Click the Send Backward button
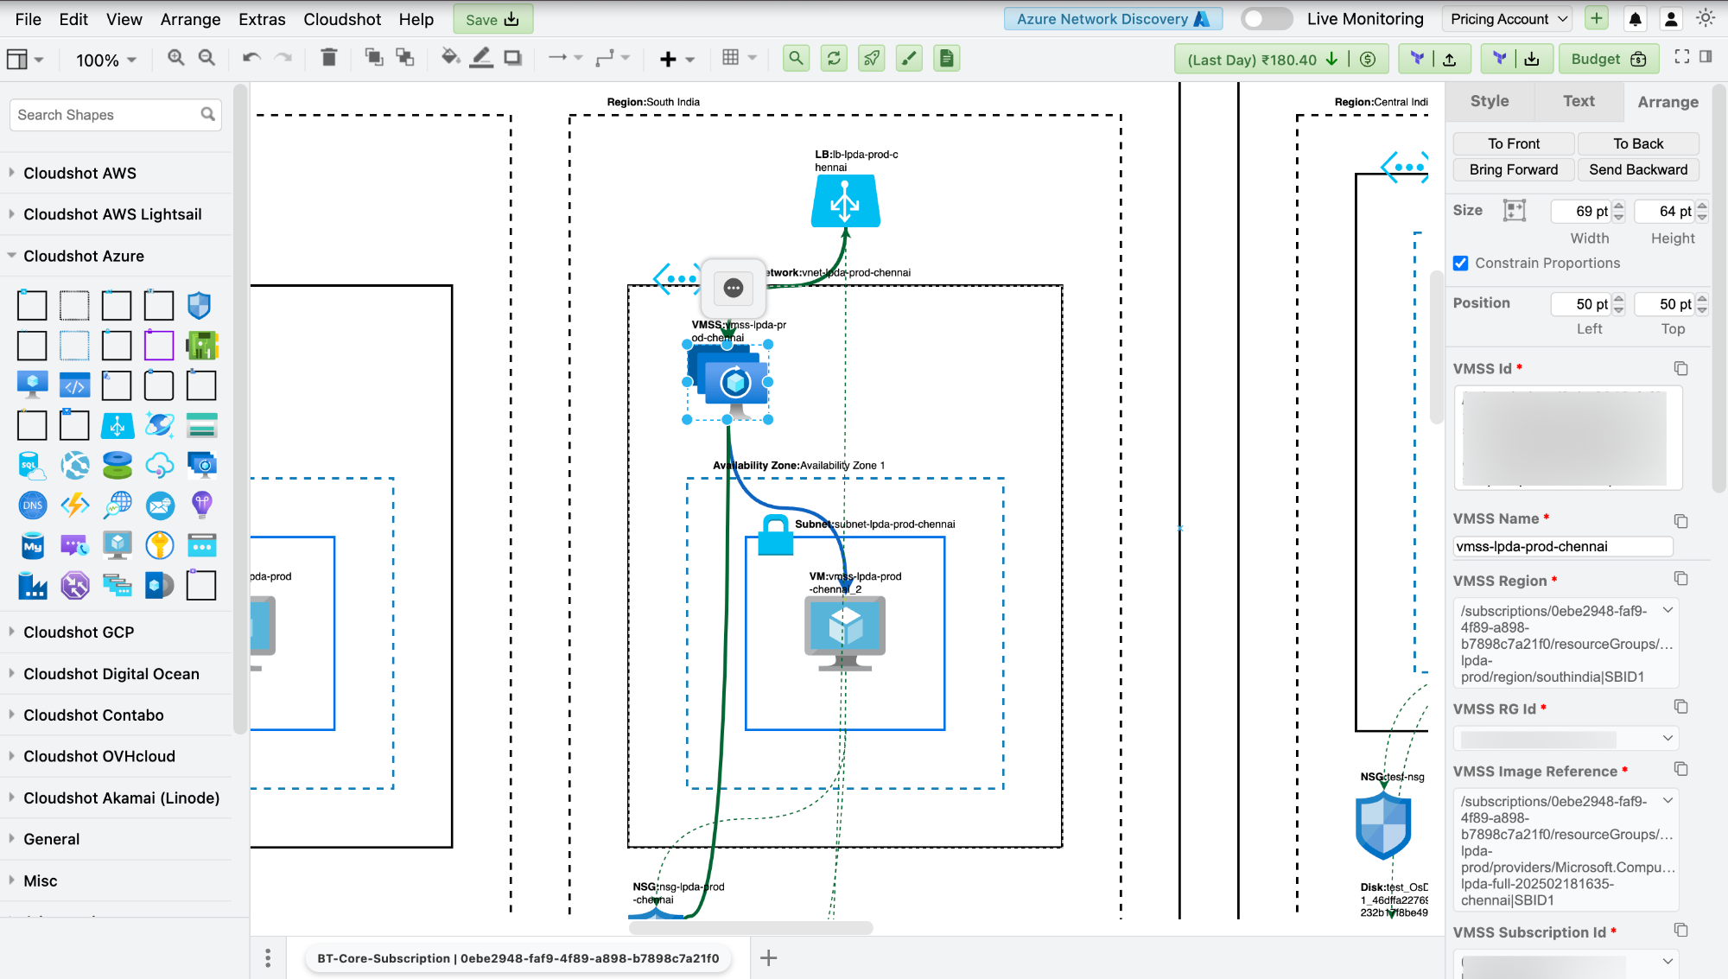1728x979 pixels. click(1638, 169)
